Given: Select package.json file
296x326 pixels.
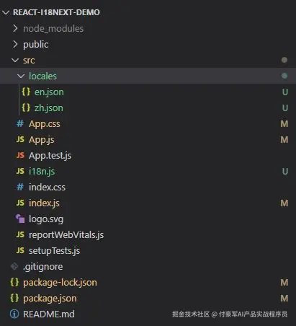Looking at the screenshot, I should tap(148, 298).
